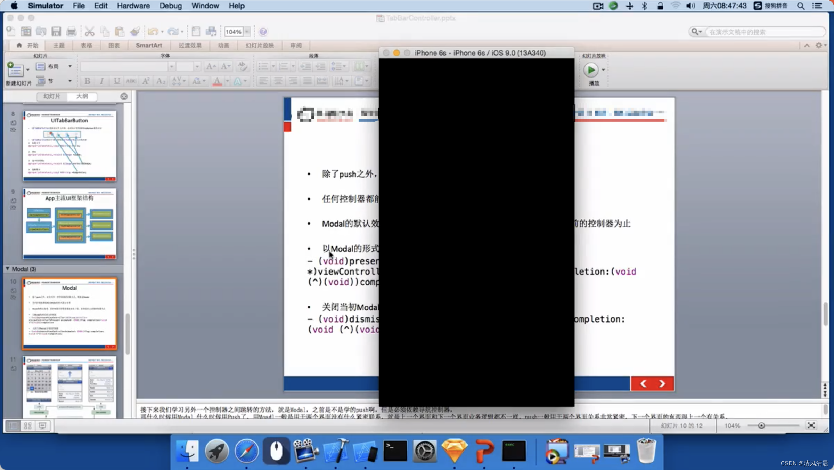
Task: Click the Increase Font Size icon
Action: click(x=211, y=66)
